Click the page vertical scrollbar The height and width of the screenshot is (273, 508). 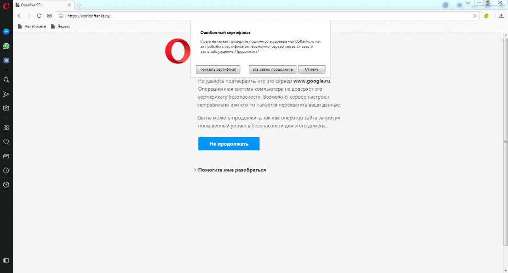505,142
